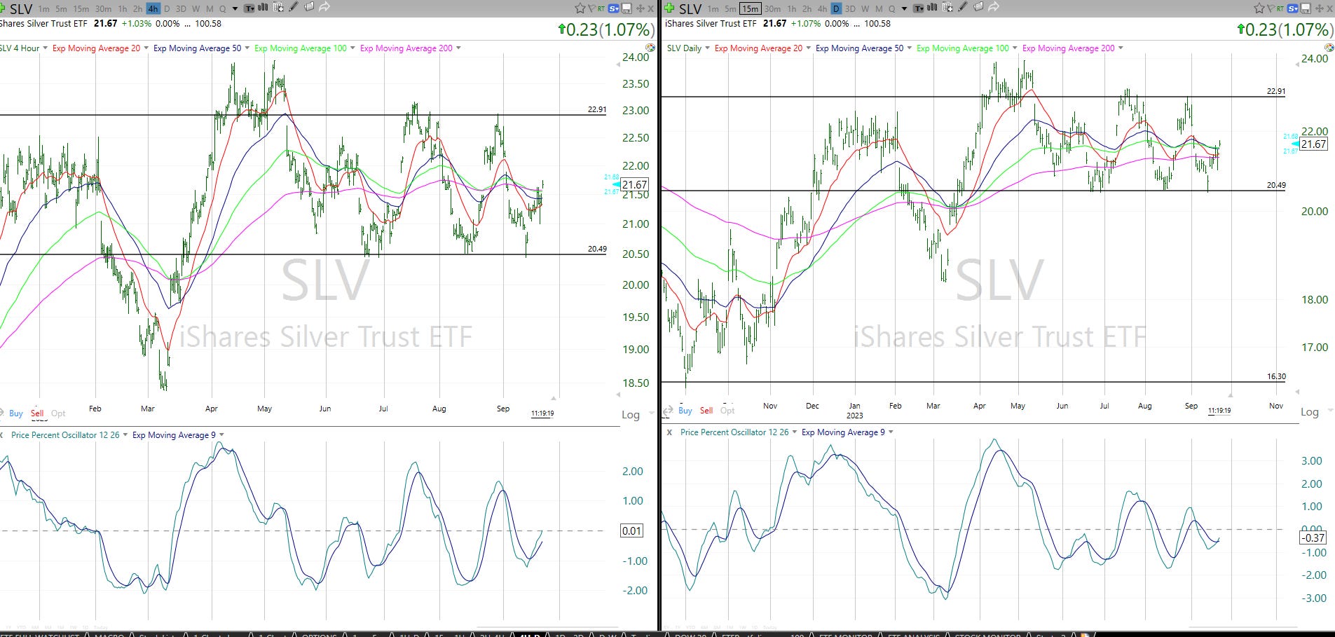This screenshot has width=1335, height=637.
Task: Click chart style bars icon in left chart
Action: point(263,8)
